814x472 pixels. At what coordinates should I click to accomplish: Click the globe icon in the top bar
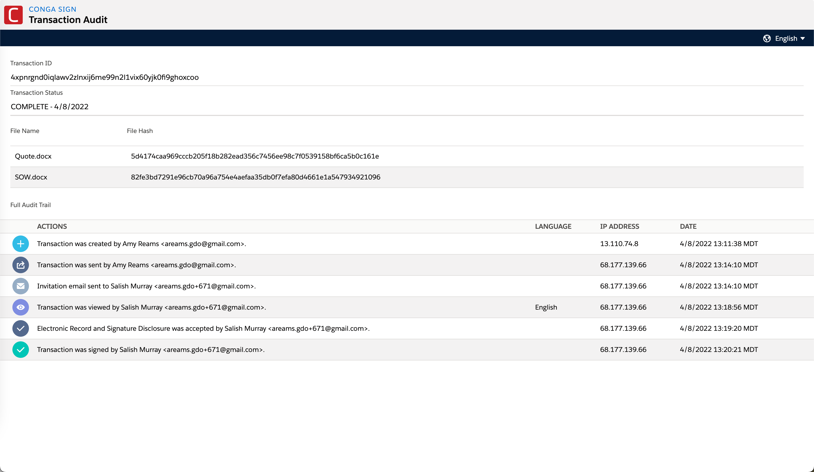[767, 38]
